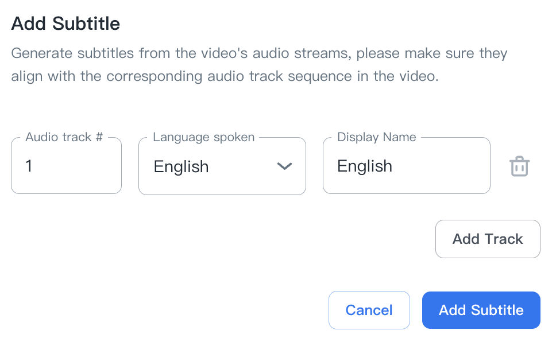The width and height of the screenshot is (556, 342).
Task: Delete the audio track row with trash icon
Action: coord(519,166)
